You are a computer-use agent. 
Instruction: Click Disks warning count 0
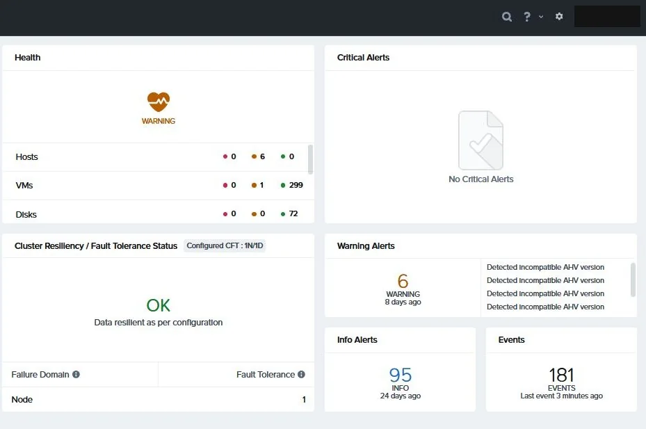click(x=258, y=214)
